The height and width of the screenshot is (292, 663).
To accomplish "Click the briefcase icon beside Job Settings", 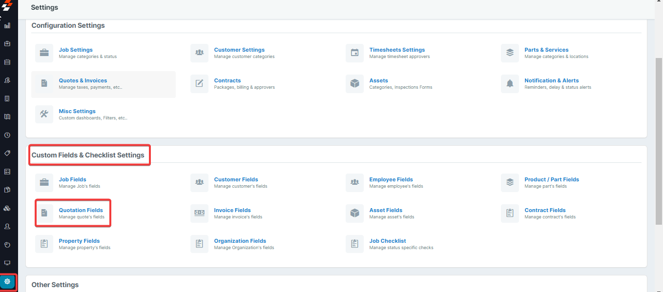I will pyautogui.click(x=44, y=53).
